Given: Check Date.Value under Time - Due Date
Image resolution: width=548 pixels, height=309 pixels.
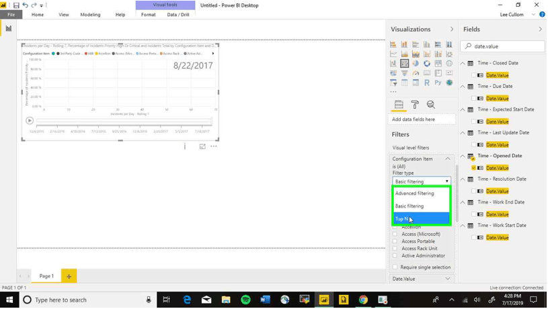Looking at the screenshot, I should (x=473, y=99).
